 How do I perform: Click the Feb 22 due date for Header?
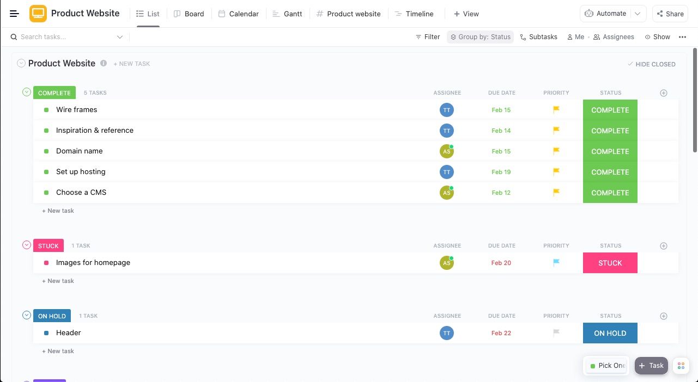(501, 333)
